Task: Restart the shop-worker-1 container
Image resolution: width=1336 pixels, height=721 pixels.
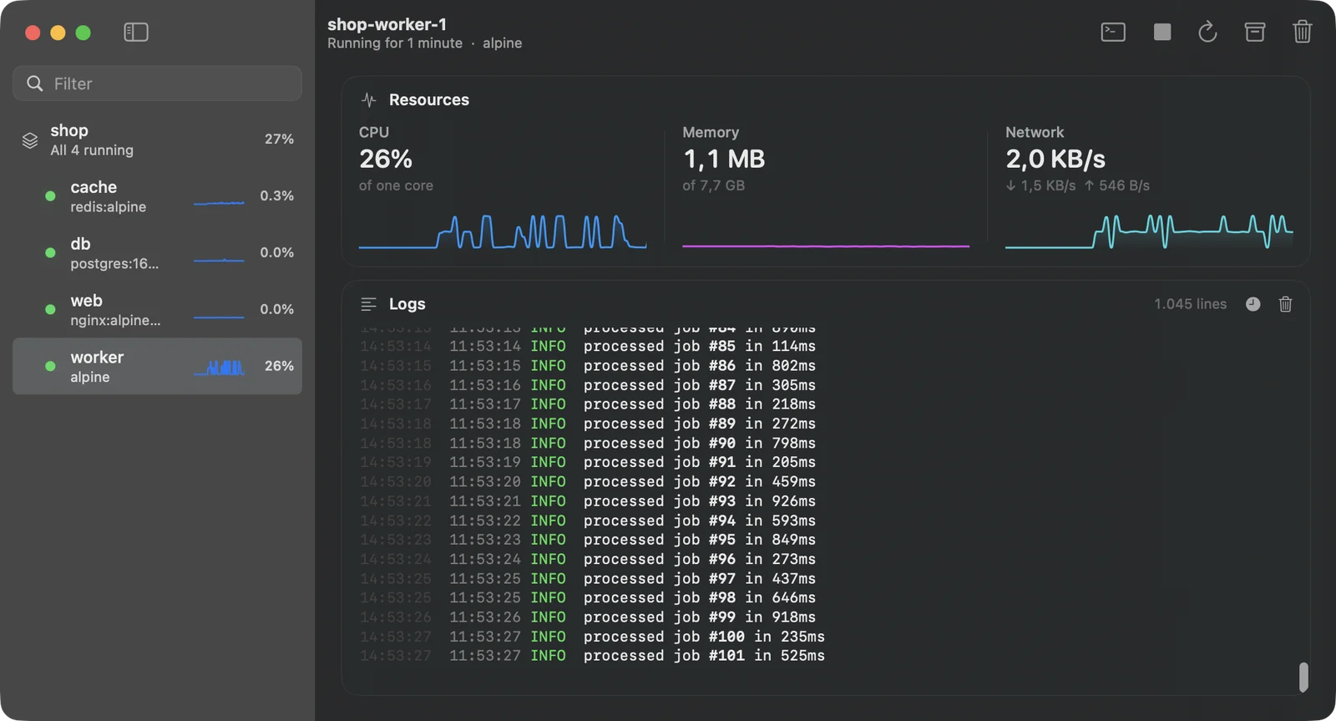Action: click(x=1207, y=33)
